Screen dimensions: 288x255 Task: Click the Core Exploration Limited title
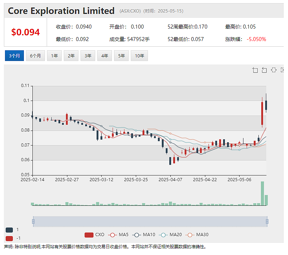pos(61,11)
